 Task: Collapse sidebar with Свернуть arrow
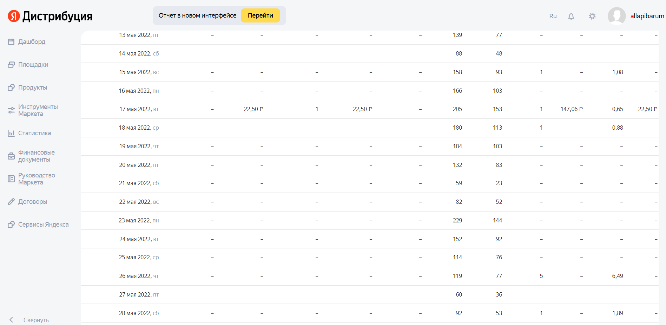click(11, 320)
